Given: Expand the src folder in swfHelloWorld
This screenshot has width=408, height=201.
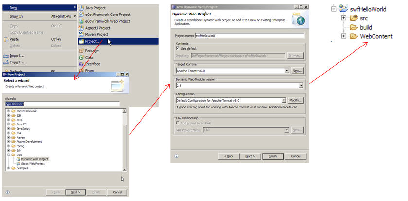Looking at the screenshot, I should pos(344,18).
